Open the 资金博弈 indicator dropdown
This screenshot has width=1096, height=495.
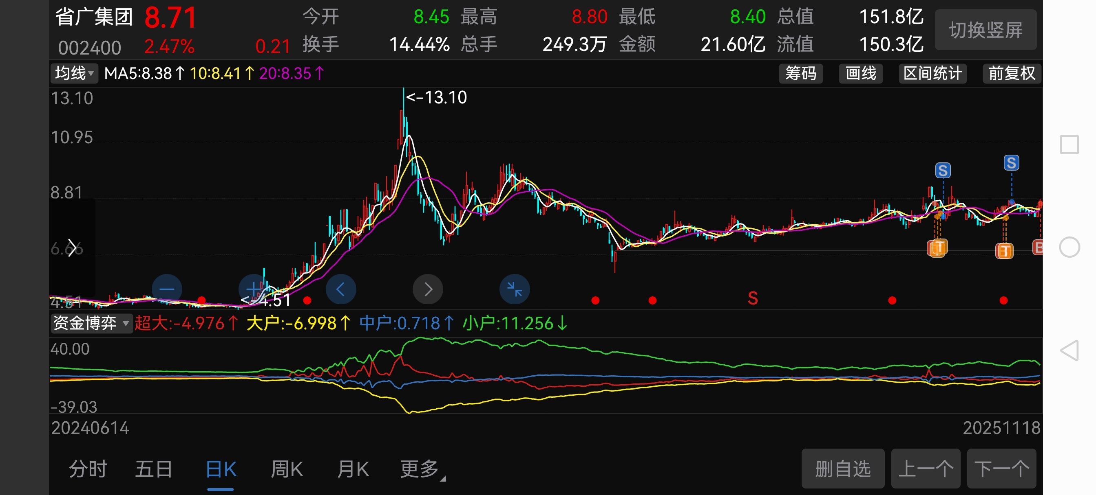pyautogui.click(x=91, y=323)
